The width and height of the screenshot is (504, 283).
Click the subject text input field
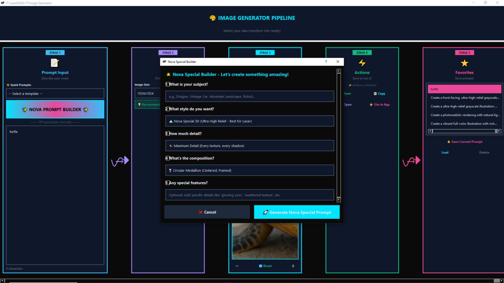pyautogui.click(x=249, y=97)
